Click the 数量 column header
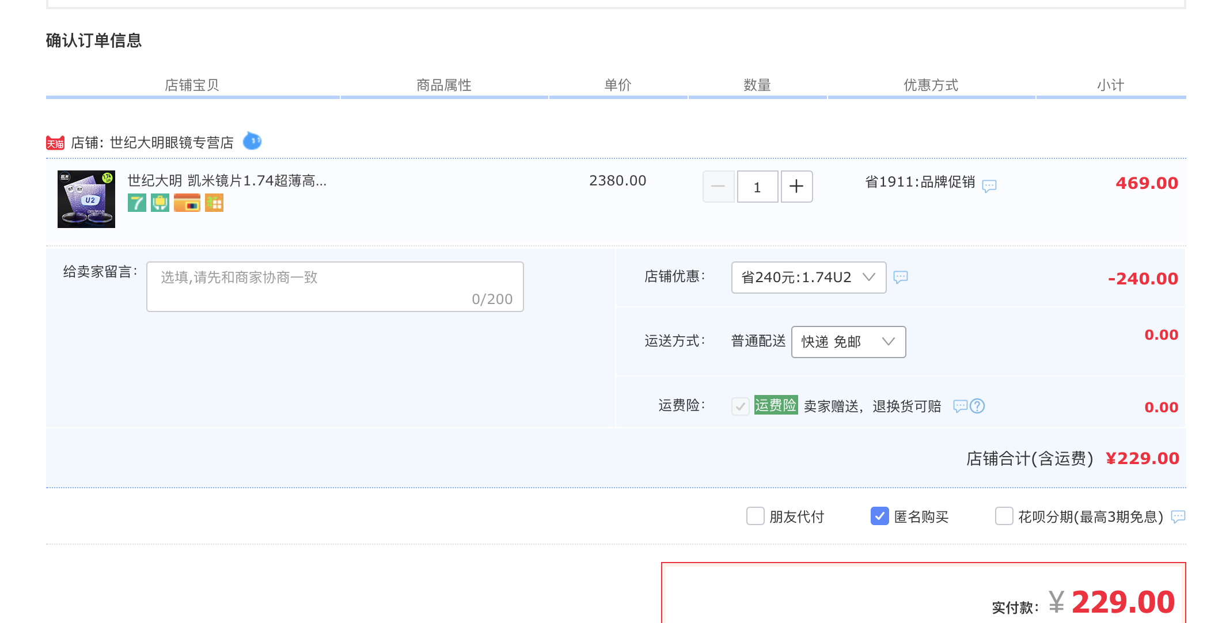The width and height of the screenshot is (1207, 623). (x=757, y=85)
